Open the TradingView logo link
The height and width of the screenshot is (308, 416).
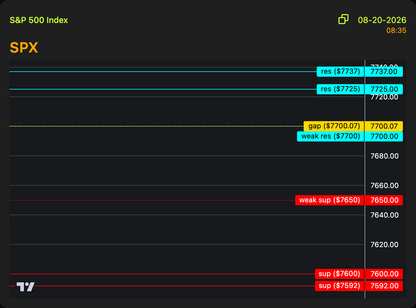pyautogui.click(x=25, y=287)
